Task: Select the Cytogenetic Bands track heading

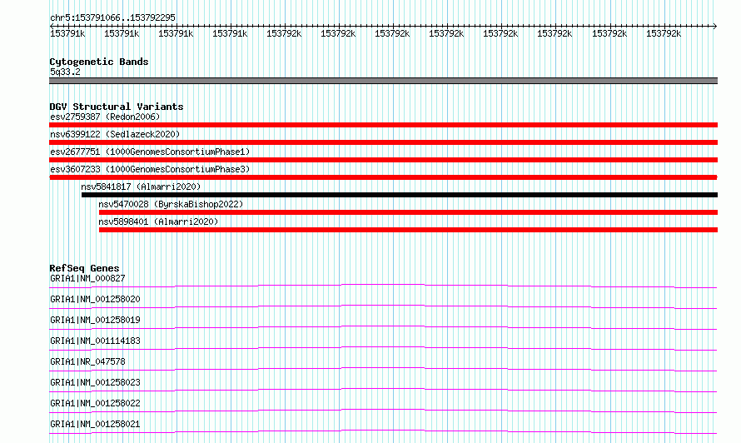Action: [x=99, y=62]
